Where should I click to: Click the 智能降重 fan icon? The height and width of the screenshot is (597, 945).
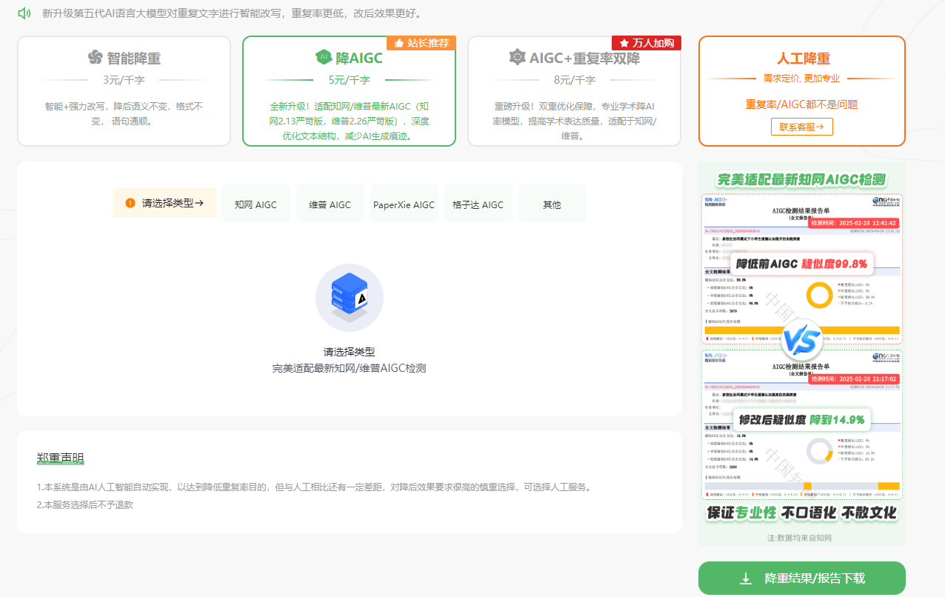tap(95, 57)
